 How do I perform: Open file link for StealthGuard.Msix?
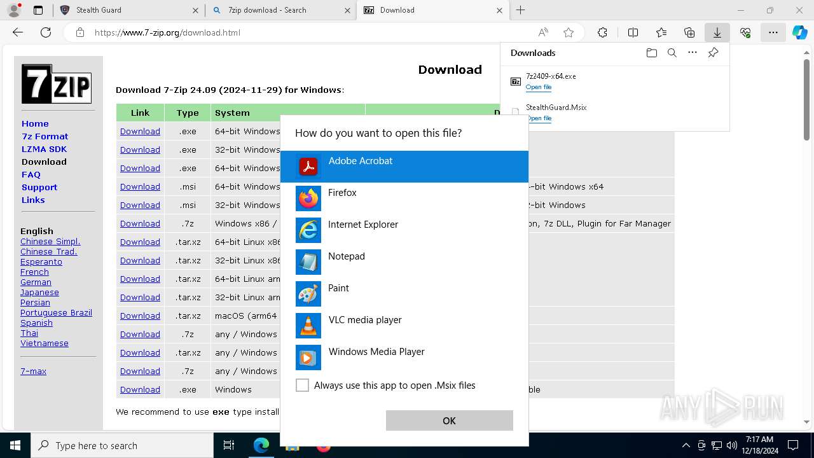click(x=539, y=118)
